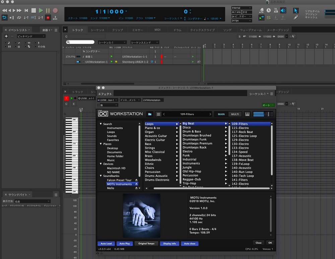335x259 pixels.
Task: Toggle the power enable on UVIWorkstation-1 track
Action: (152, 62)
